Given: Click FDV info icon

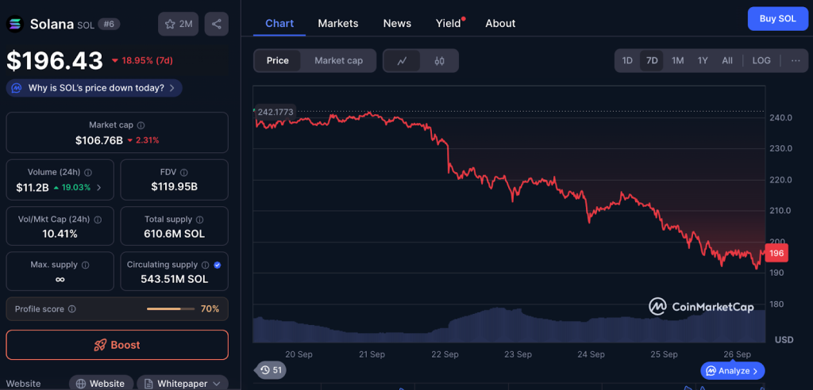Looking at the screenshot, I should click(x=184, y=173).
